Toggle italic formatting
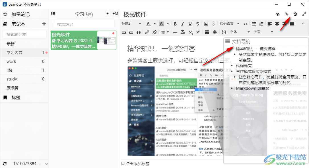 [183, 24]
